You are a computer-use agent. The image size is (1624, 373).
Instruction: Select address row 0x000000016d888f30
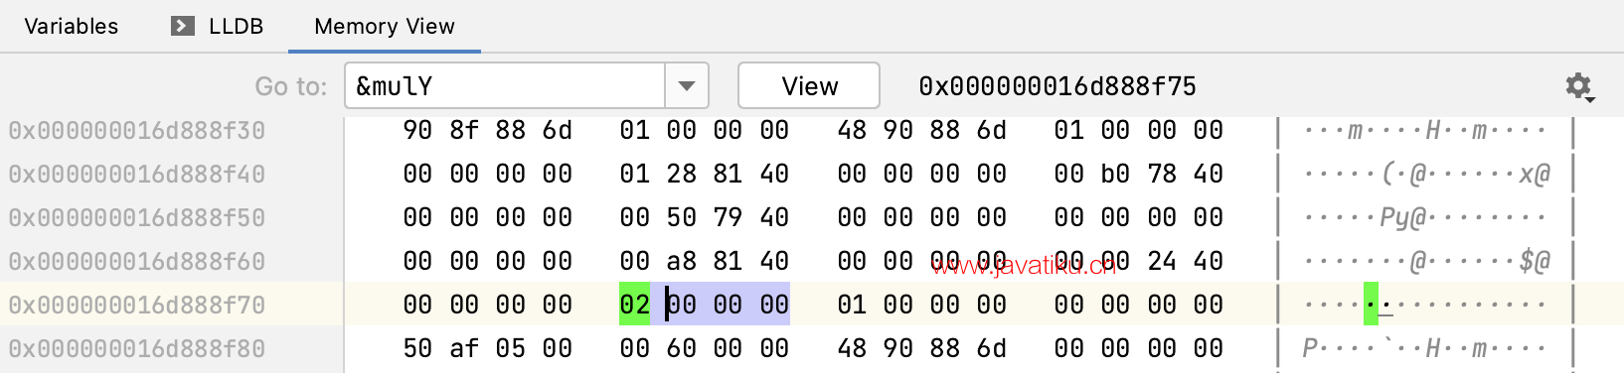[x=137, y=130]
